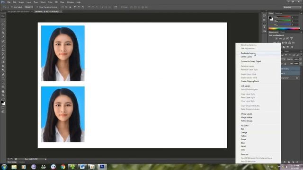Open the Image menu
Viewport: 303px width, 170px height.
pyautogui.click(x=21, y=2)
